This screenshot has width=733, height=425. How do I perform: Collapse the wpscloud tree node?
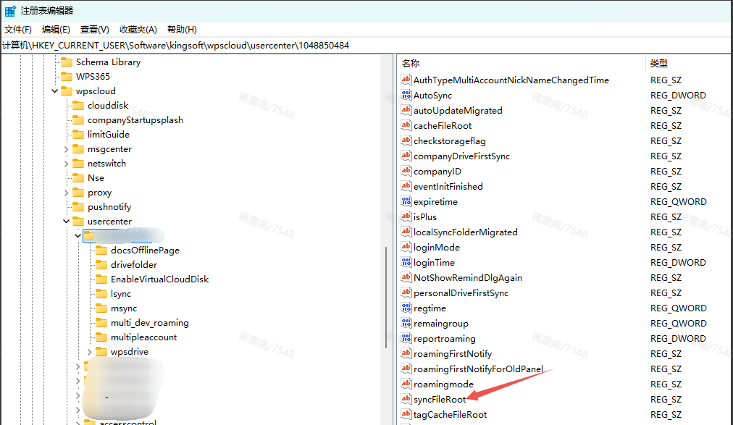coord(55,91)
